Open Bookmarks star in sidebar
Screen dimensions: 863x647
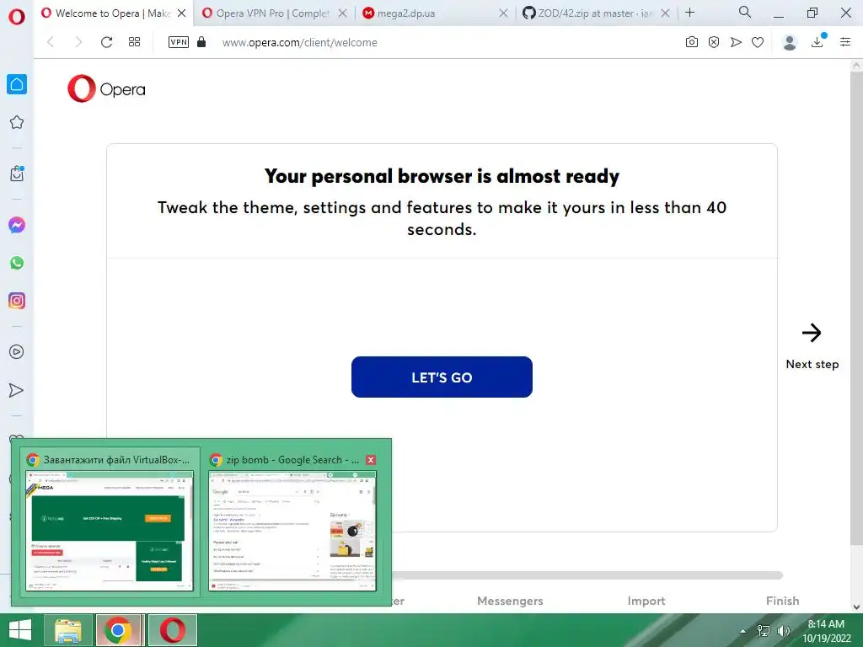pos(17,122)
